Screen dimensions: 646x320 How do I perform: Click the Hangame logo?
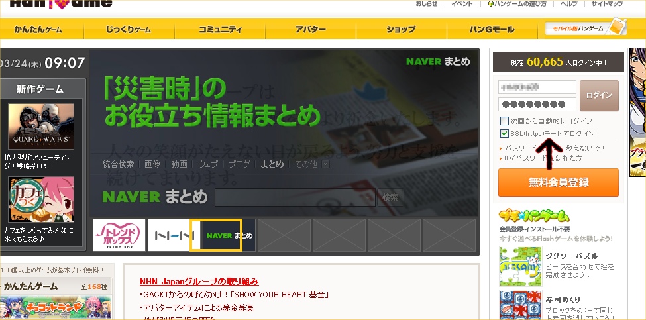coord(60,4)
